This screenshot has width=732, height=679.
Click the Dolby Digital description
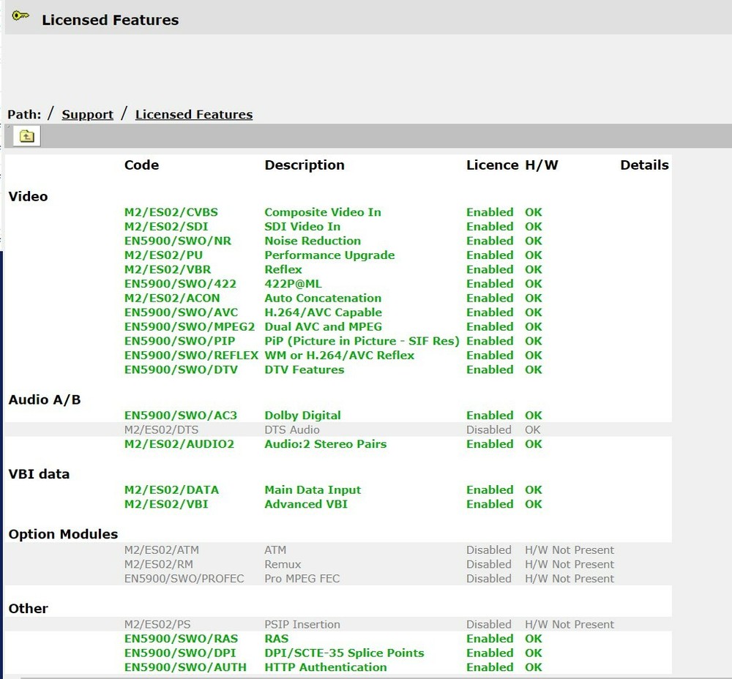(303, 416)
